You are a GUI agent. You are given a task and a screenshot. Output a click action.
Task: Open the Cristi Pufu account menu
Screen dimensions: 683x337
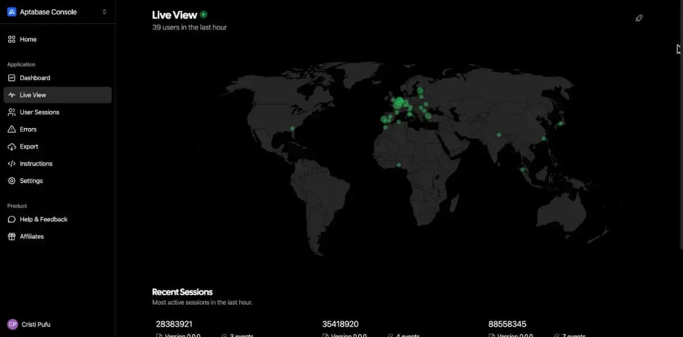(x=57, y=324)
